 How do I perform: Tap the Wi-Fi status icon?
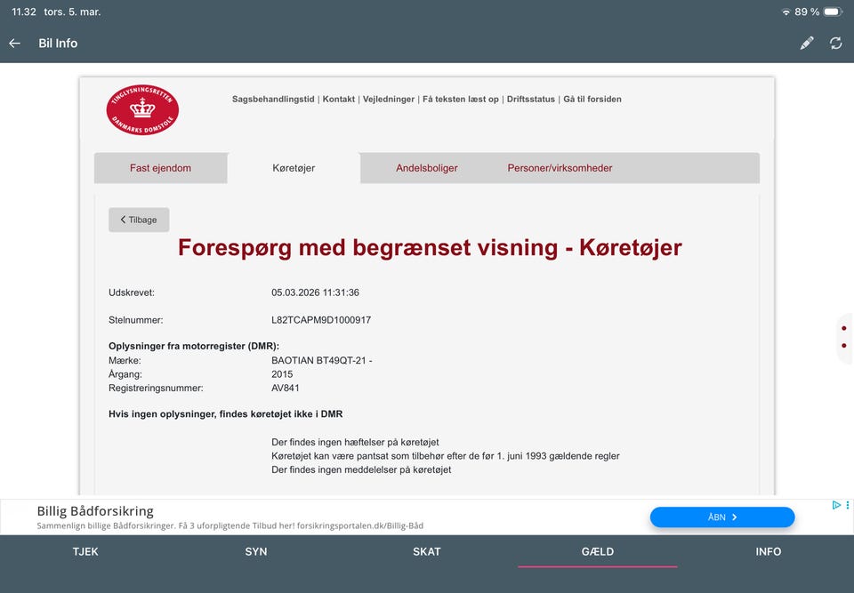pyautogui.click(x=786, y=12)
